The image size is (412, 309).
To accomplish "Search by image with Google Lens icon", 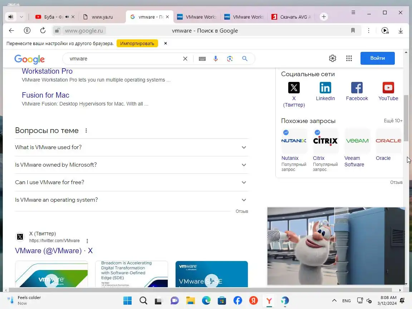I will [230, 59].
